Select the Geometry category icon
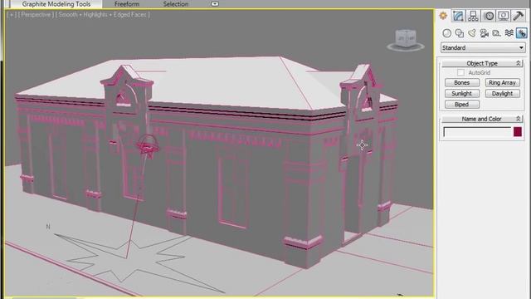The width and height of the screenshot is (531, 299). coord(447,33)
